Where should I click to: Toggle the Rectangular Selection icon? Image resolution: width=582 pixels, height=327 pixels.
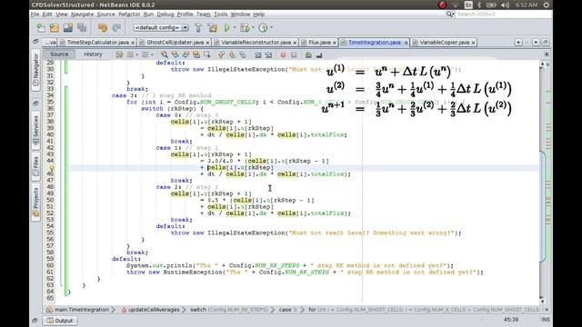tap(206, 54)
